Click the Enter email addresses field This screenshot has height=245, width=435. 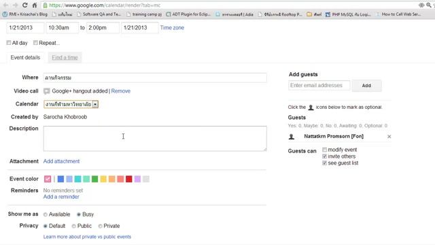(x=319, y=86)
